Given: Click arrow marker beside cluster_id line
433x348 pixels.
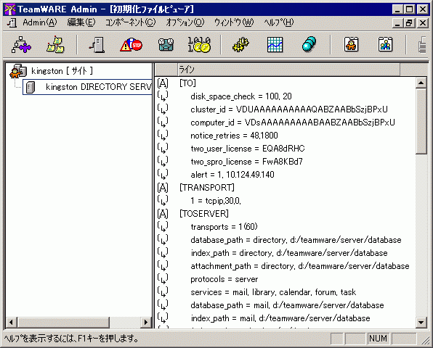Looking at the screenshot, I should (x=163, y=109).
